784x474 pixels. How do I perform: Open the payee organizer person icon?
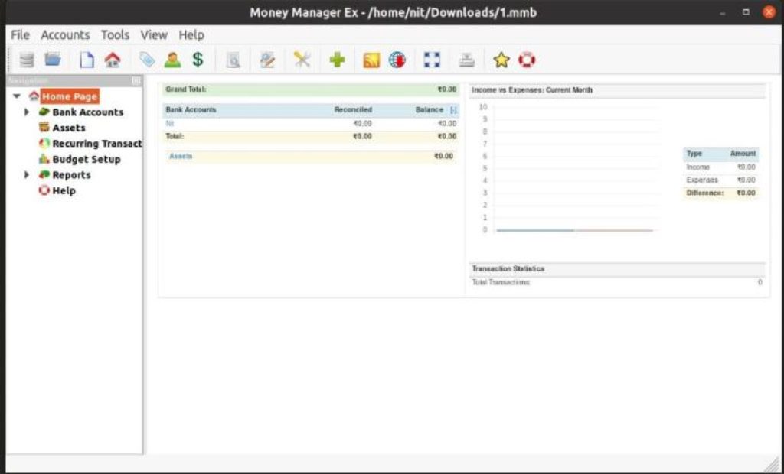172,60
